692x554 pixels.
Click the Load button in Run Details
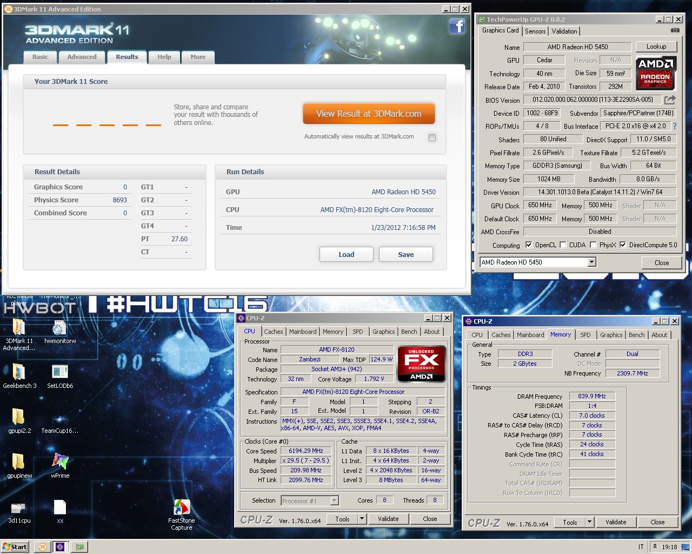pos(347,254)
